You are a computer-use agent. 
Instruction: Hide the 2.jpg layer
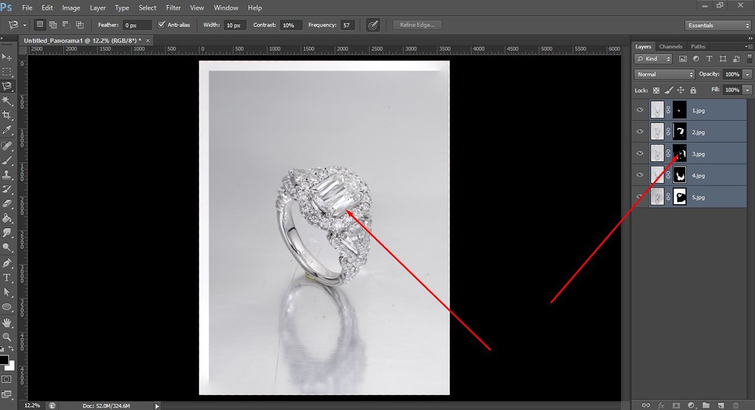point(639,132)
